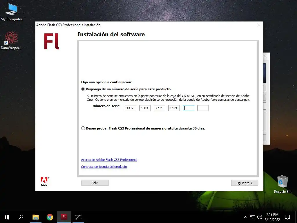Click the Siguiente button

click(x=245, y=183)
